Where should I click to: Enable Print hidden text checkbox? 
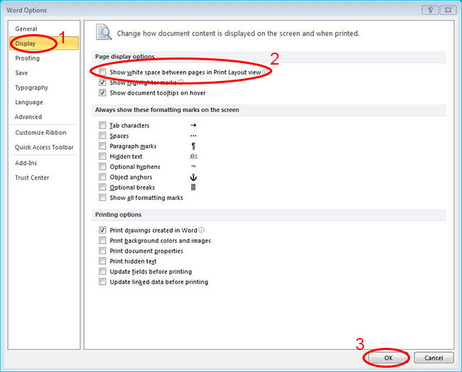102,261
